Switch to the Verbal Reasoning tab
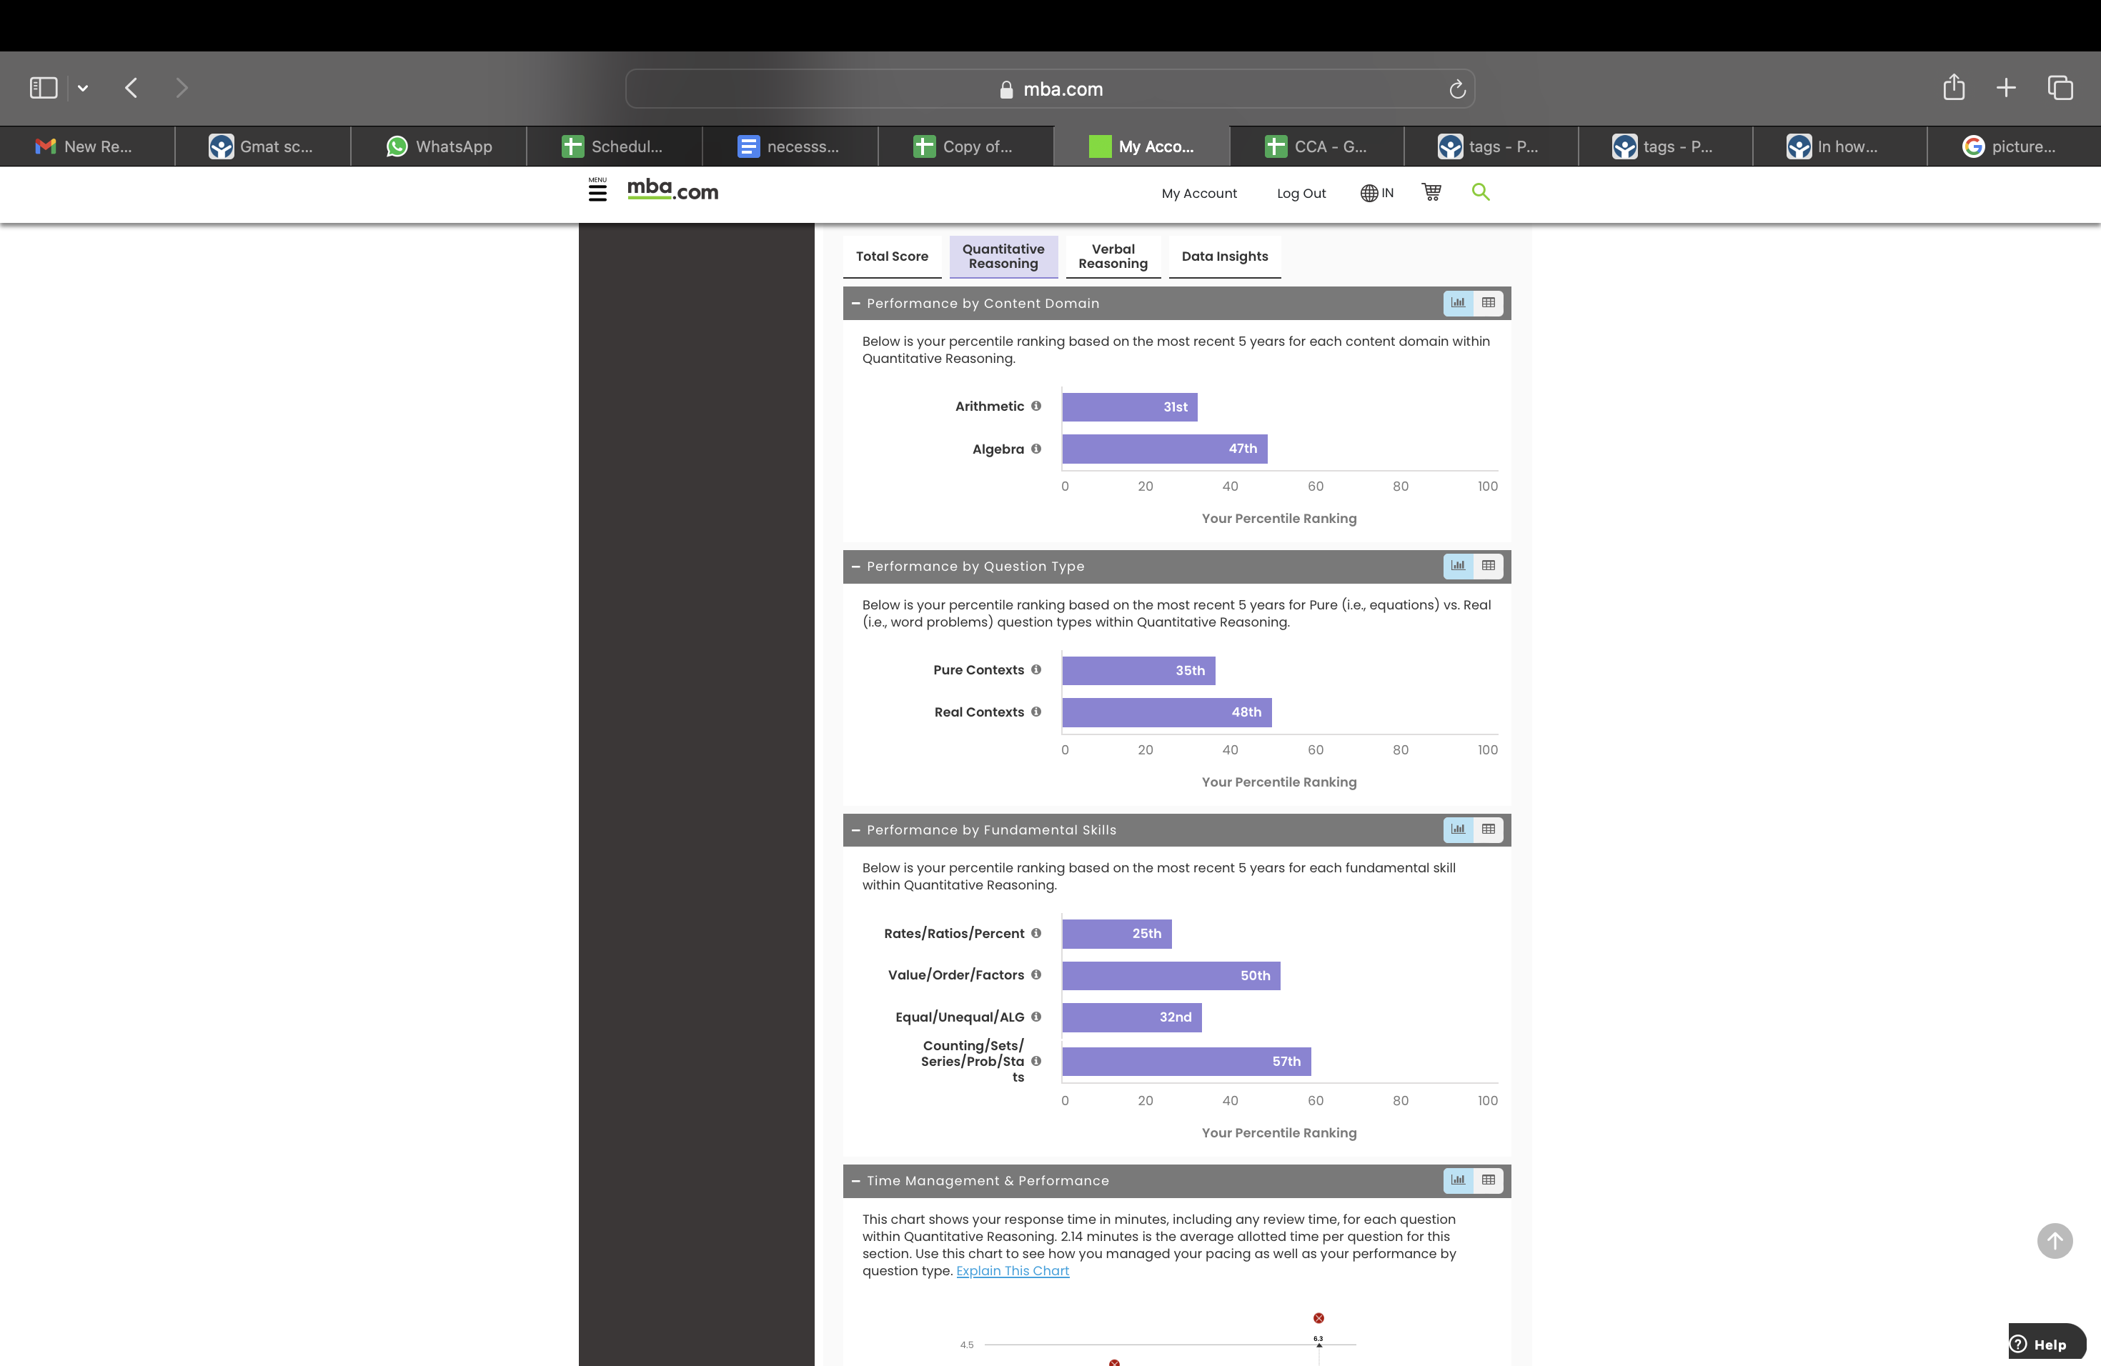This screenshot has height=1366, width=2101. pos(1113,256)
